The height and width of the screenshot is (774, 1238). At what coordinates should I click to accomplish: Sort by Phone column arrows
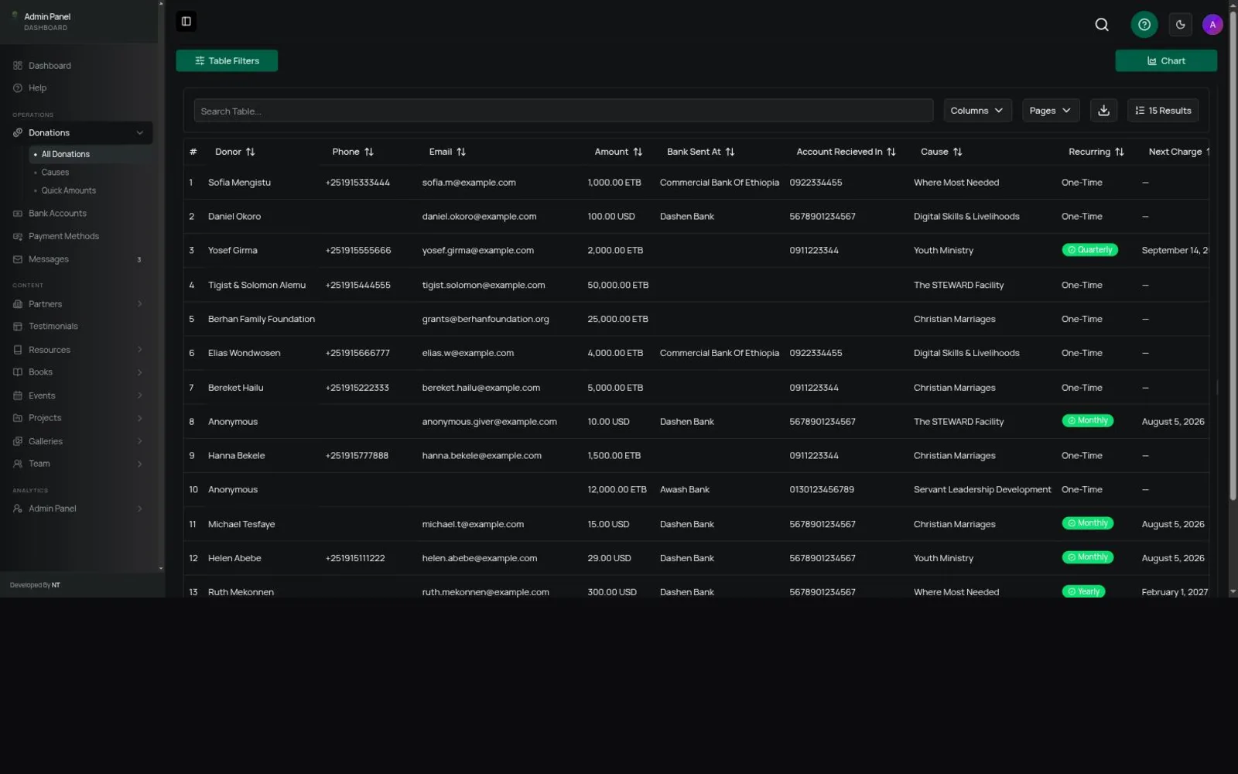tap(369, 152)
